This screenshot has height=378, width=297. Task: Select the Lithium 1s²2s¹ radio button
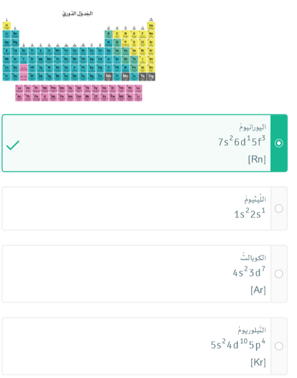279,209
